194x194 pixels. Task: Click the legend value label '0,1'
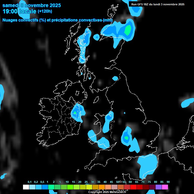30,182
